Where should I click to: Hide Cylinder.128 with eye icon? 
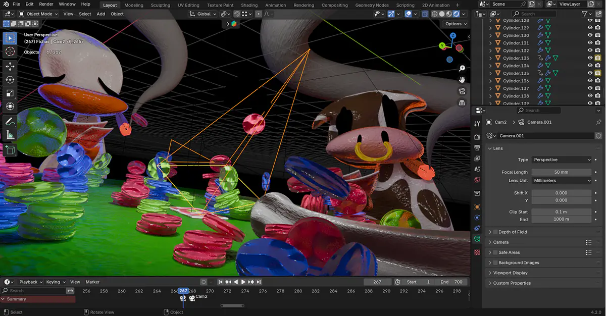point(590,20)
